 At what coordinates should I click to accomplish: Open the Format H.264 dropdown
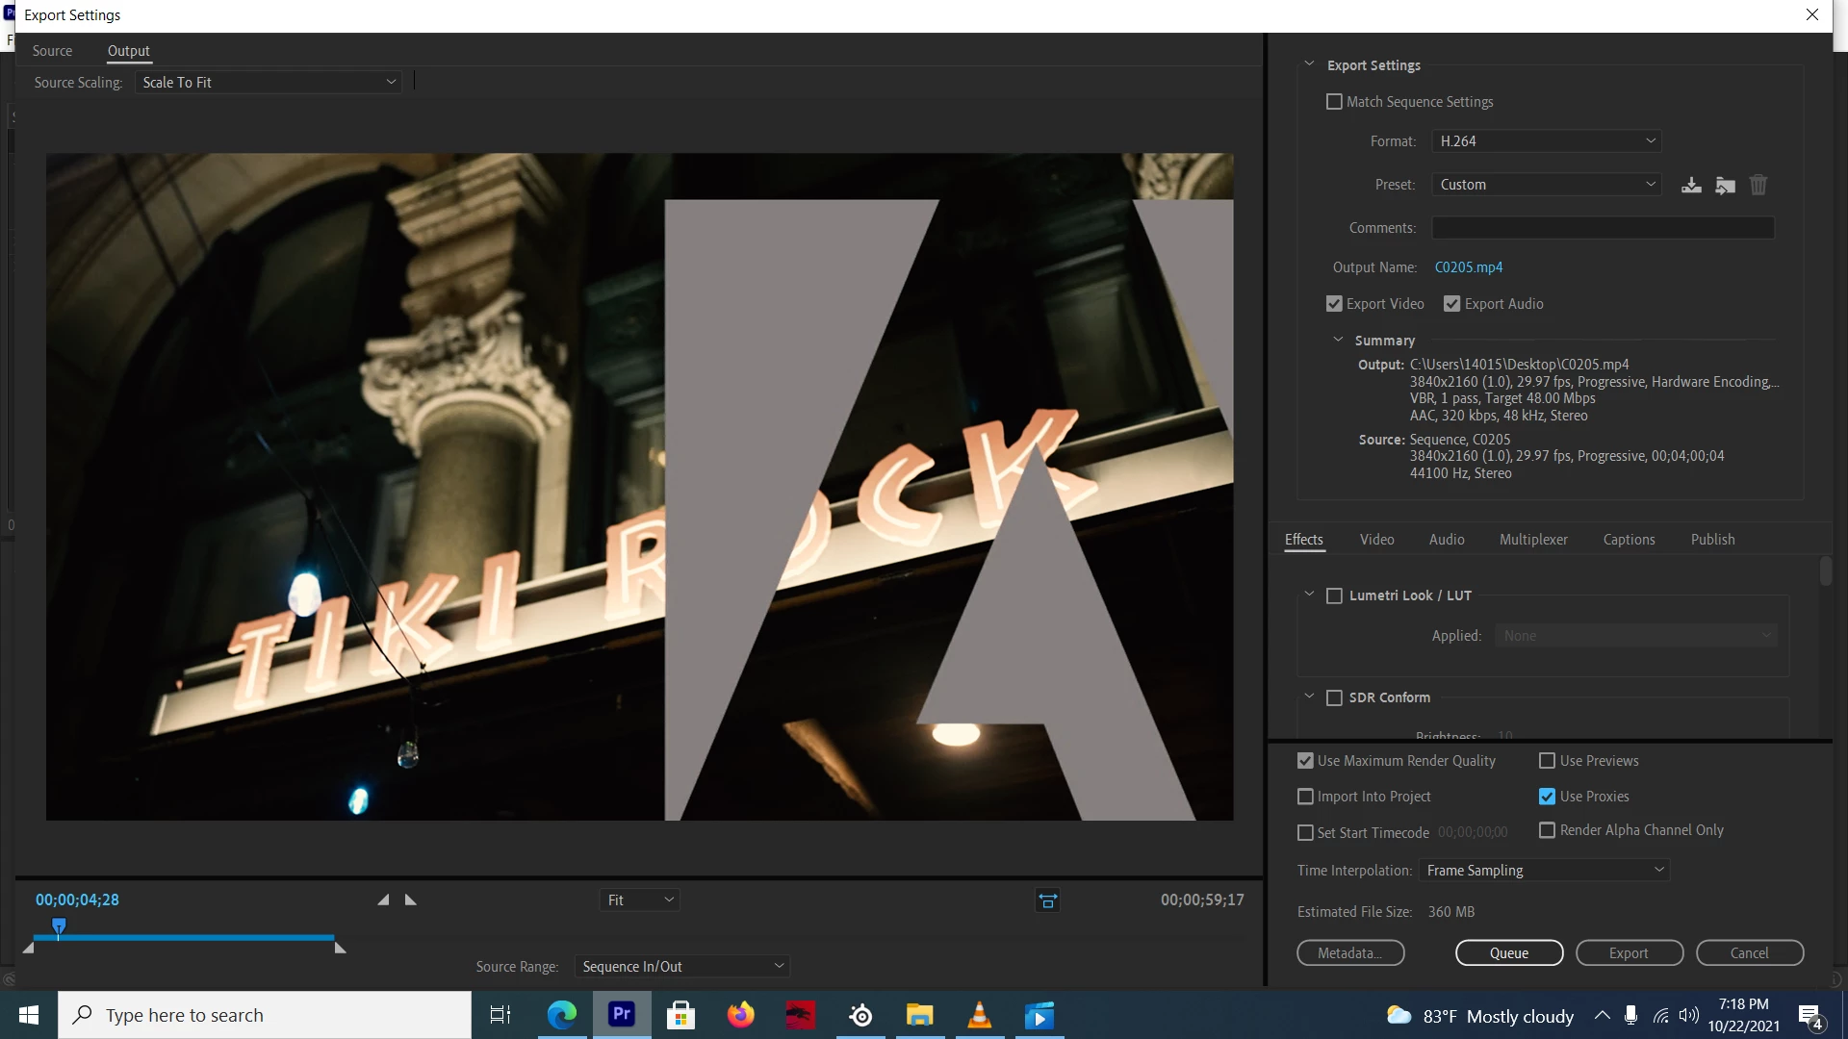1546,141
